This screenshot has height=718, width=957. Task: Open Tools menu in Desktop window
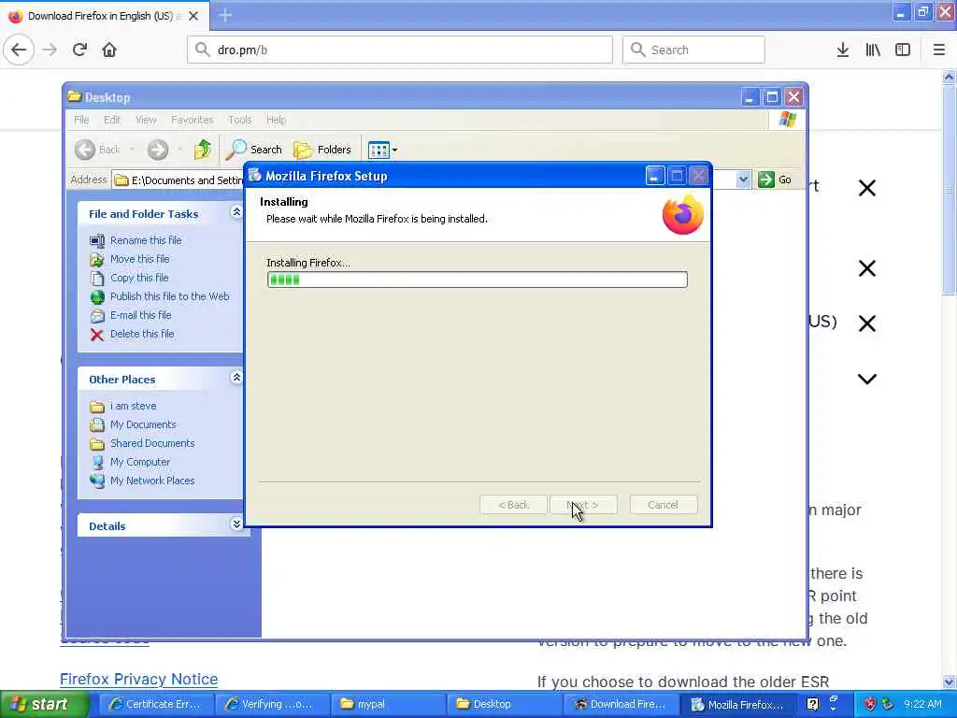pyautogui.click(x=240, y=120)
